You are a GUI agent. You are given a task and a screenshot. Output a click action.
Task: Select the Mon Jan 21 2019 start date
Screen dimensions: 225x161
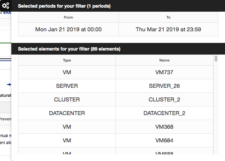[x=68, y=29]
